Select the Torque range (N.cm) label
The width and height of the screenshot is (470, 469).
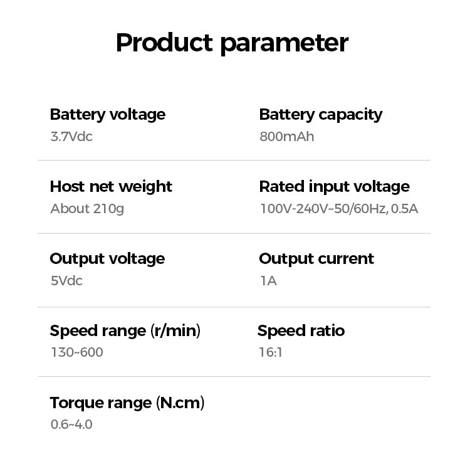(x=127, y=403)
